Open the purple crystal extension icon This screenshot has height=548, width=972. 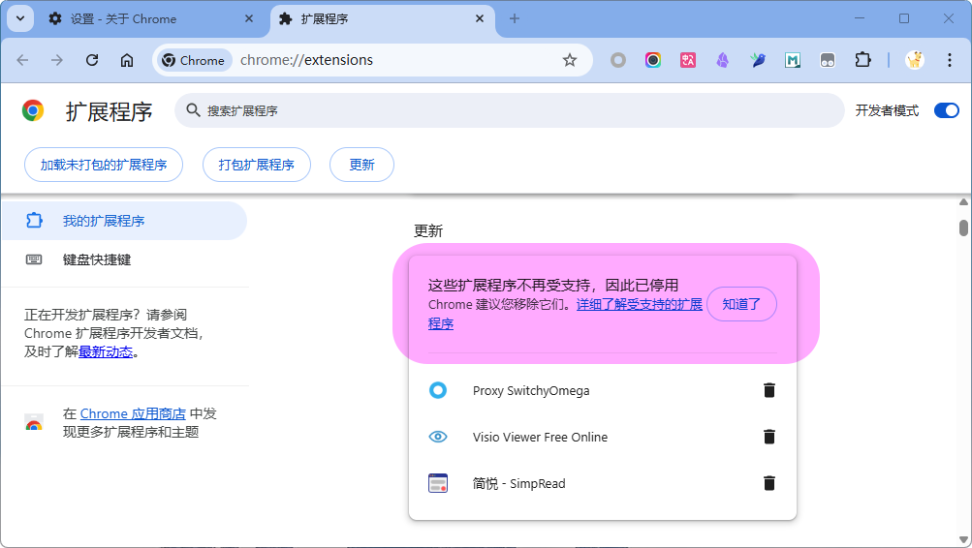tap(723, 60)
